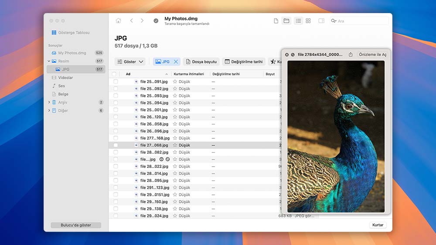Screen dimensions: 436x245
Task: Toggle the side panel icon in the toolbar
Action: 321,21
